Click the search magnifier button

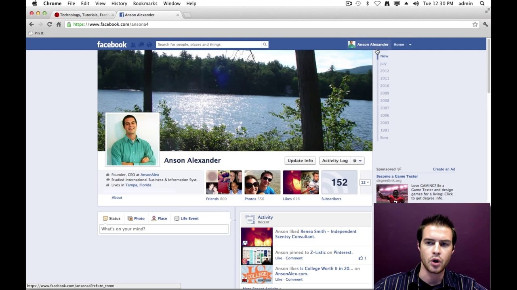tap(265, 44)
